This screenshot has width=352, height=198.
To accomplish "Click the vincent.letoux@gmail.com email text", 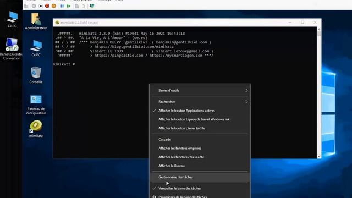I will 183,51.
